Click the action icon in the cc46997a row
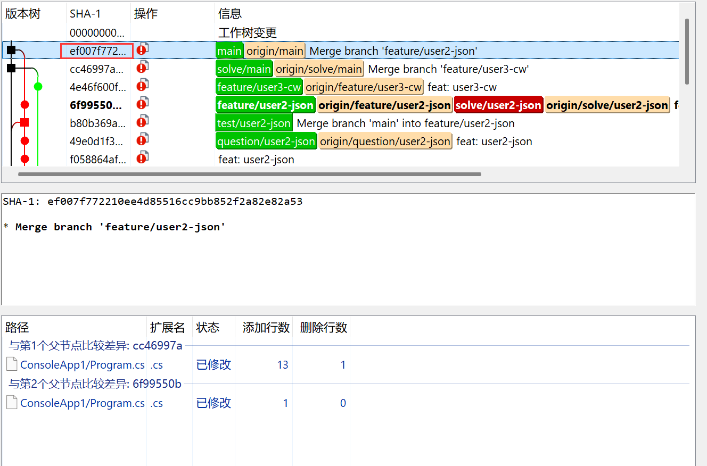Viewport: 707px width, 466px height. pos(142,68)
